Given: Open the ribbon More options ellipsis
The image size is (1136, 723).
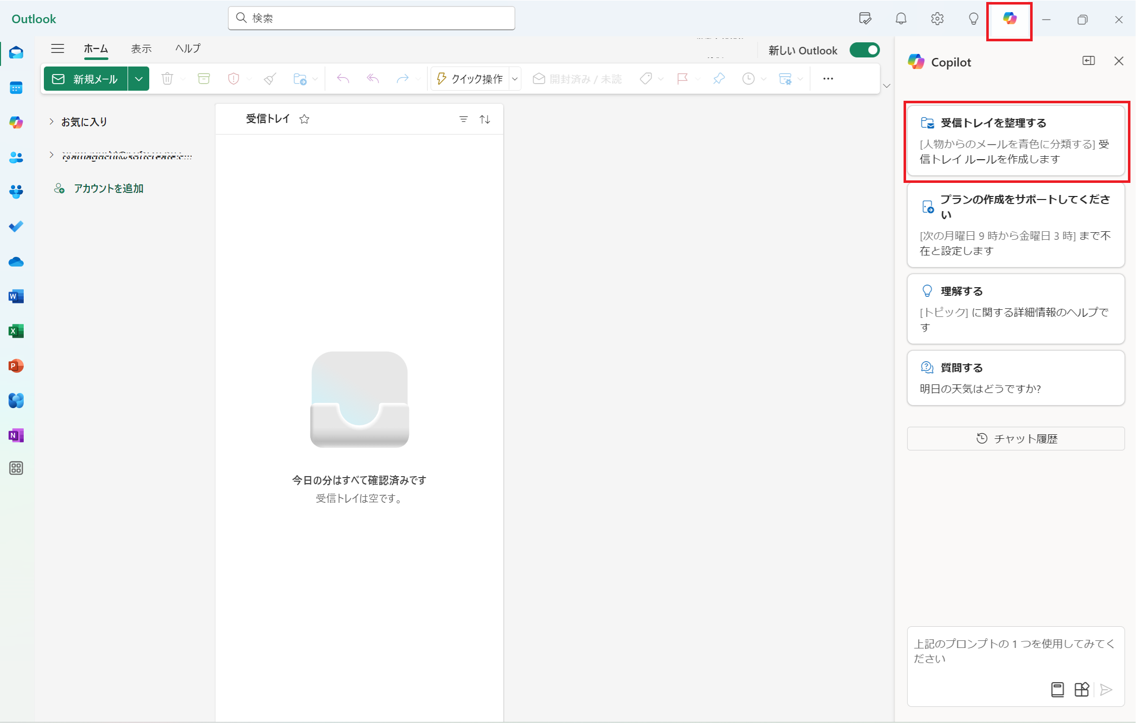Looking at the screenshot, I should coord(828,79).
